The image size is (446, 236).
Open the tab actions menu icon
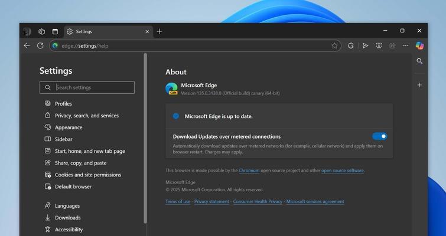point(55,31)
